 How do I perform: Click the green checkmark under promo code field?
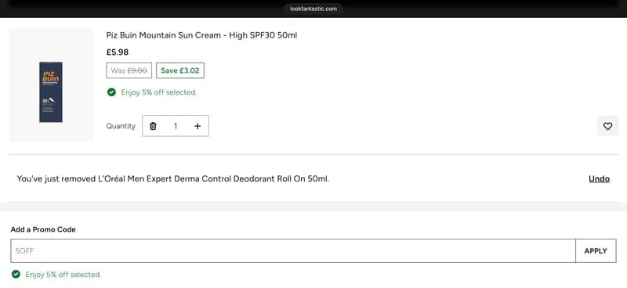point(16,275)
